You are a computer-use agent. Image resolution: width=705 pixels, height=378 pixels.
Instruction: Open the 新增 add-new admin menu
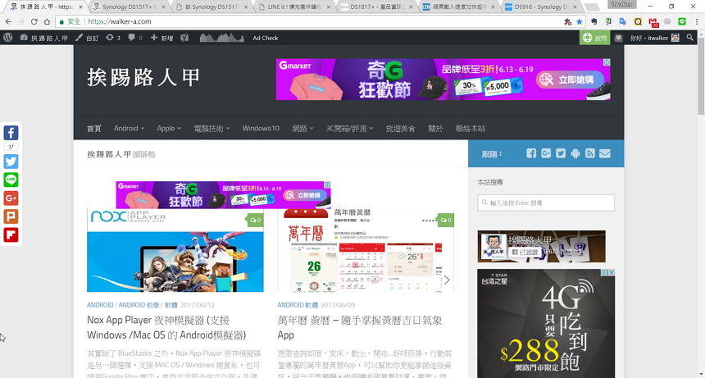coord(161,38)
